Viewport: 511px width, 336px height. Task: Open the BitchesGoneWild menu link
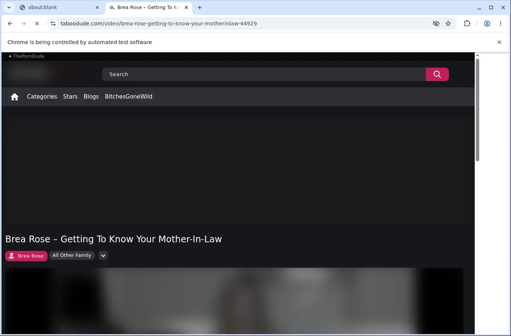point(129,97)
